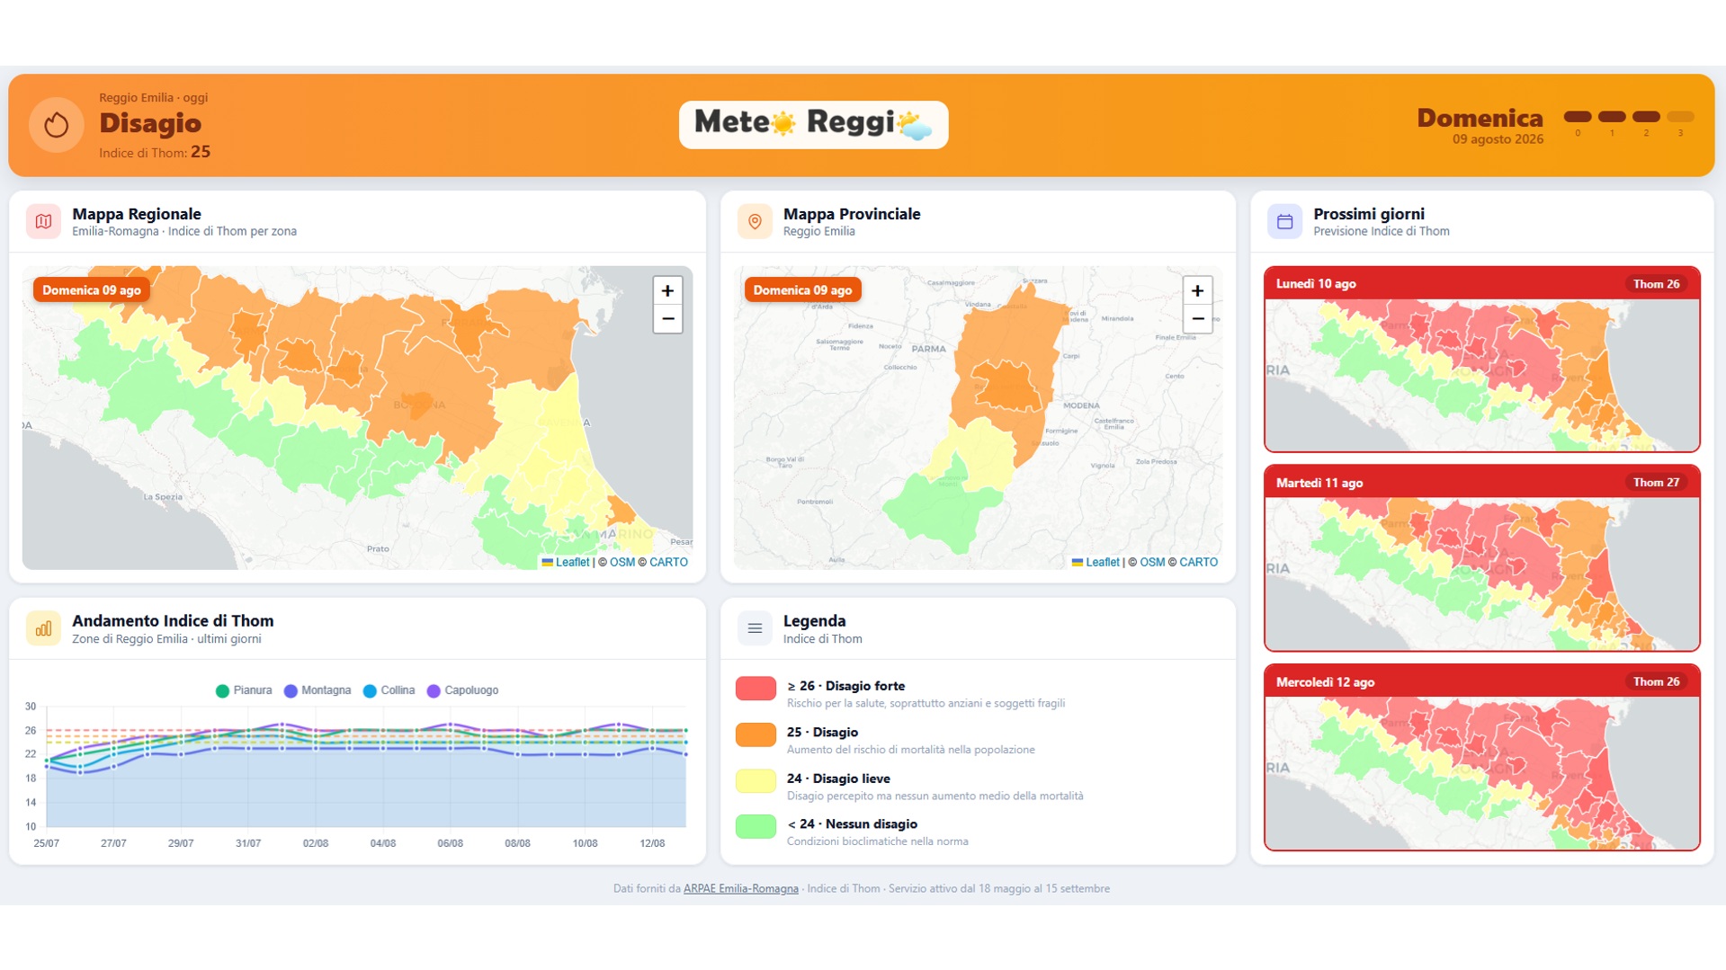Screen dimensions: 1726x970
Task: Click the Mappa Regionale map icon
Action: (43, 221)
